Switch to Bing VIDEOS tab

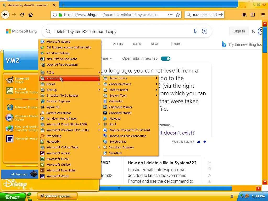coord(118,44)
